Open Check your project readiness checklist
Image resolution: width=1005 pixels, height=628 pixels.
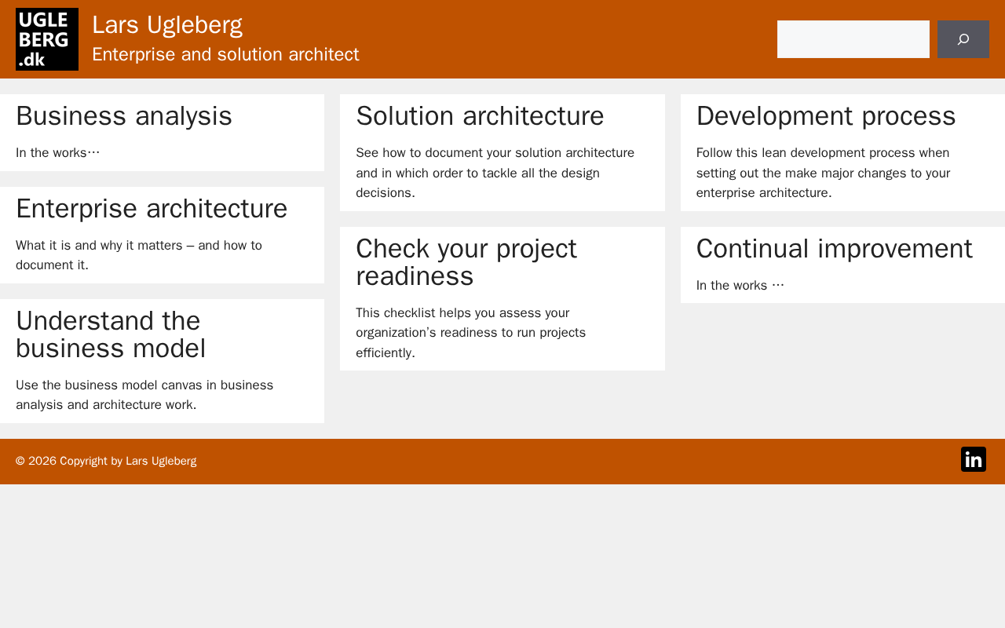(x=466, y=262)
